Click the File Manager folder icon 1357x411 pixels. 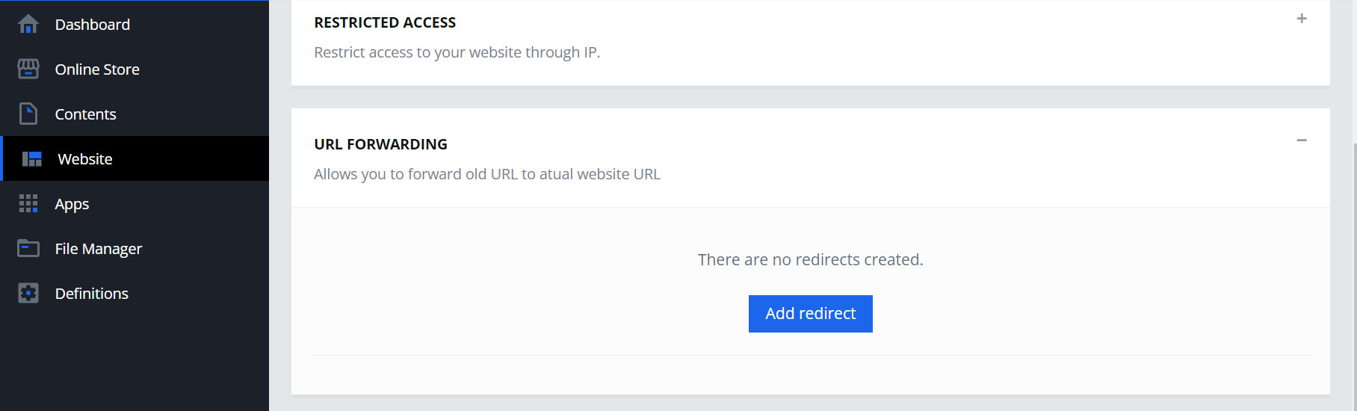[28, 248]
